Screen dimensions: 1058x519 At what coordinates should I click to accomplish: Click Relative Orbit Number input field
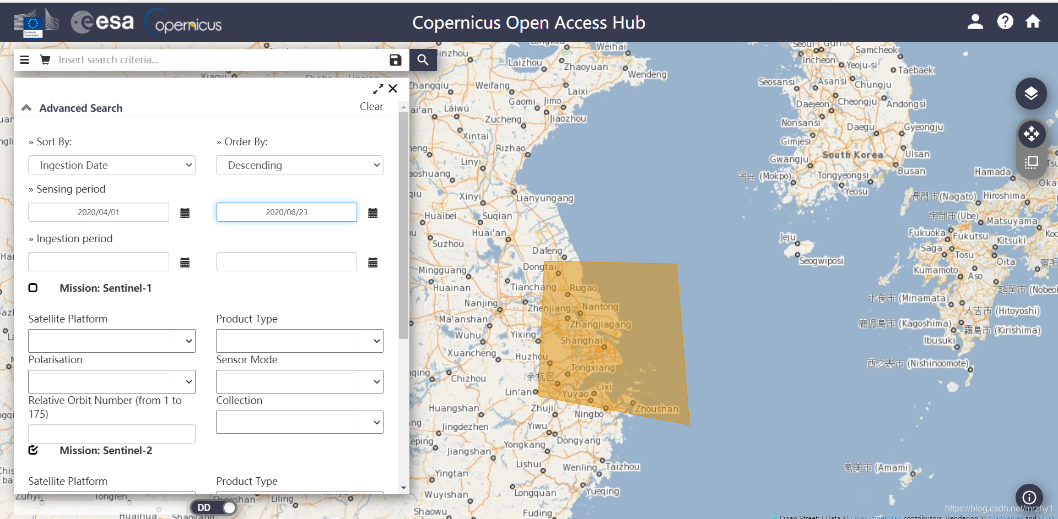click(112, 434)
